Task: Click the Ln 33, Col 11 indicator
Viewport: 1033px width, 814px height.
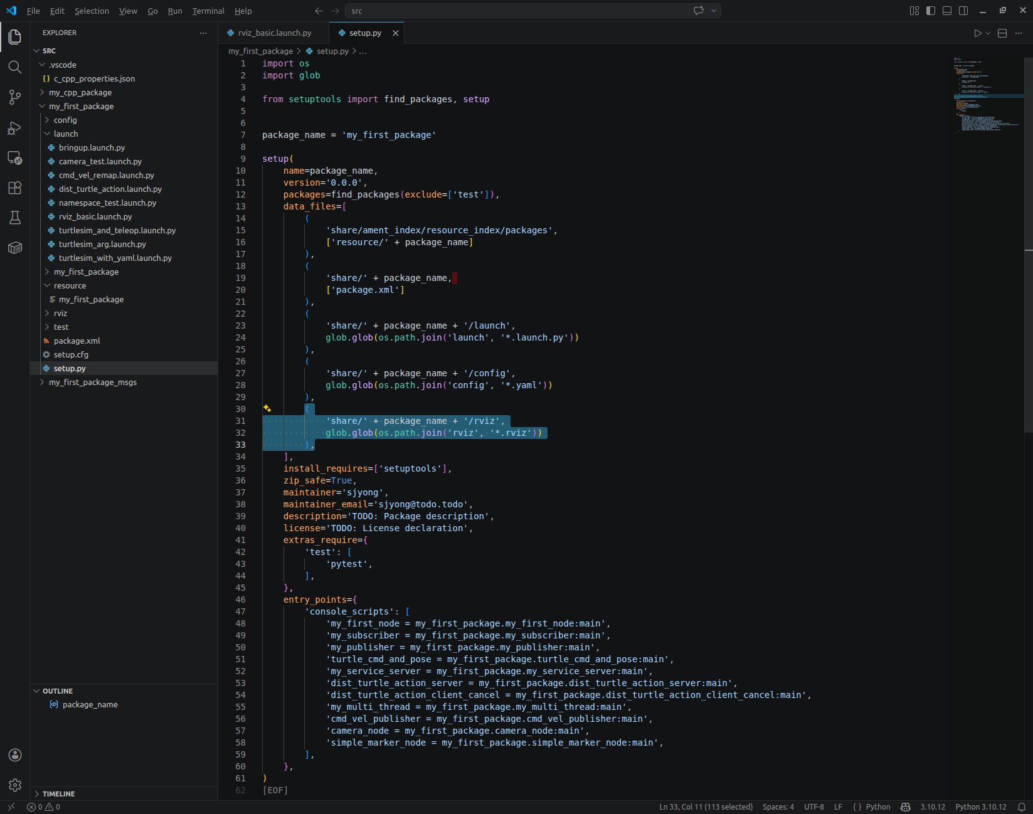Action: pos(706,807)
